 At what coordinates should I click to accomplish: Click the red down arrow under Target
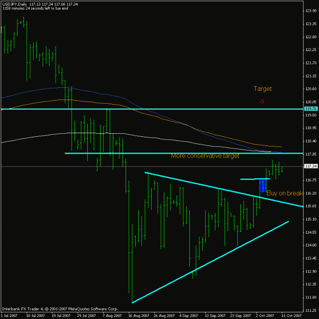[x=262, y=102]
